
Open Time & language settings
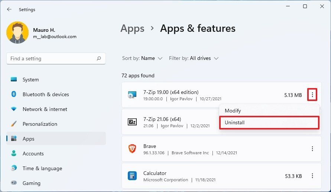[42, 168]
